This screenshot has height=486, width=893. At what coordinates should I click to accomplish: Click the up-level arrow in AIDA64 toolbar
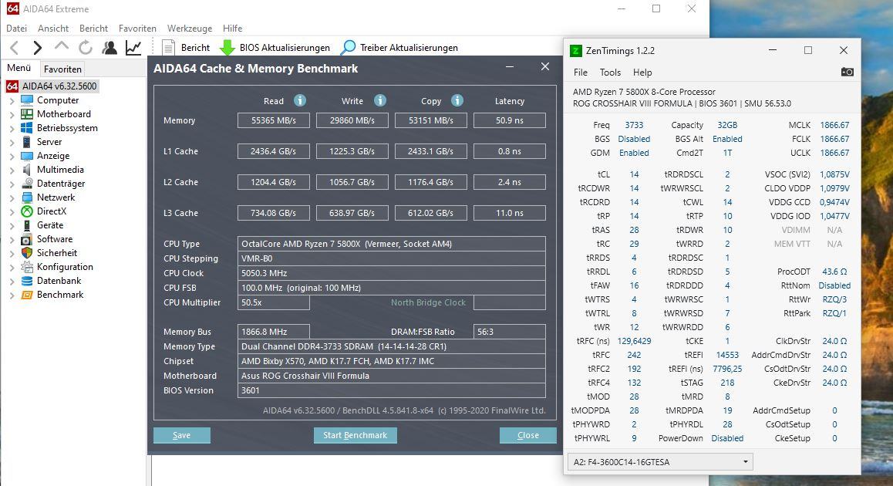[62, 47]
